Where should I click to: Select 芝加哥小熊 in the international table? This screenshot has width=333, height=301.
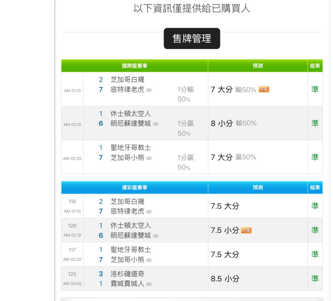point(127,157)
